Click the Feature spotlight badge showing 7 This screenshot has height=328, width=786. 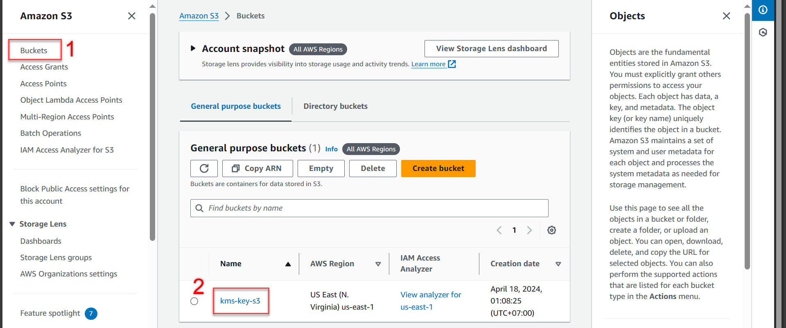(91, 314)
